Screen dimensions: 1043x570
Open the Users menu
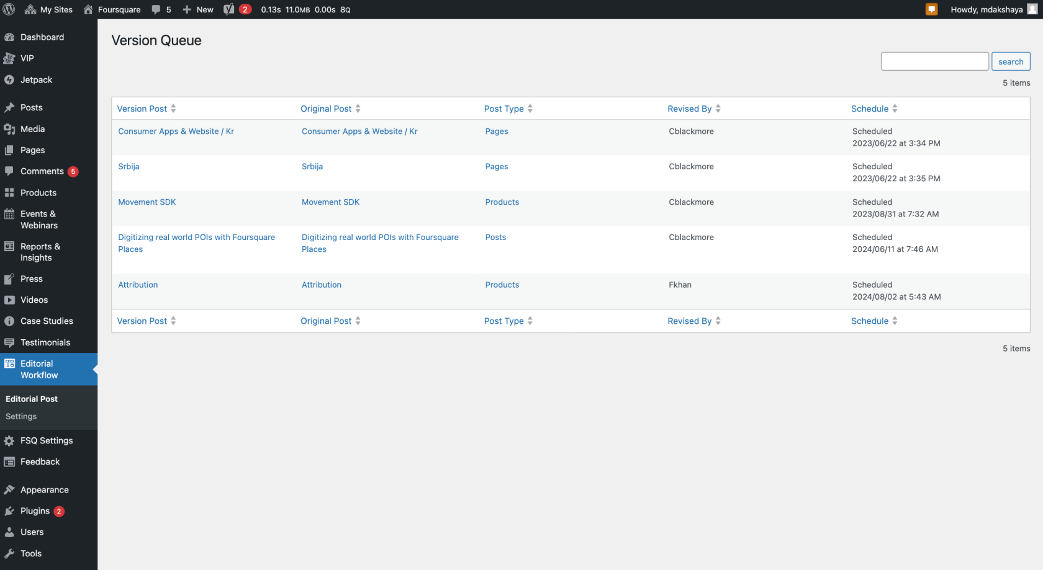pyautogui.click(x=48, y=532)
